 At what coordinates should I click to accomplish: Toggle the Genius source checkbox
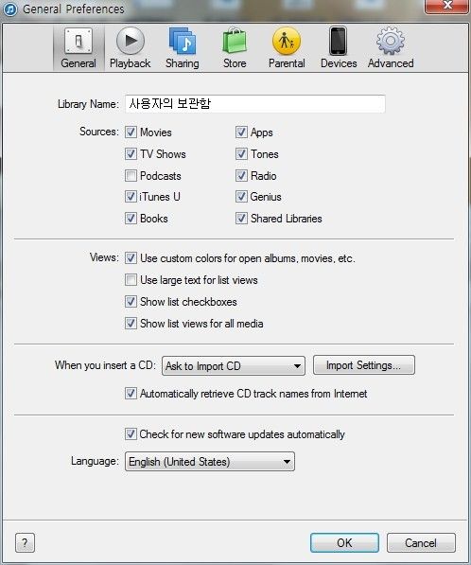(241, 197)
